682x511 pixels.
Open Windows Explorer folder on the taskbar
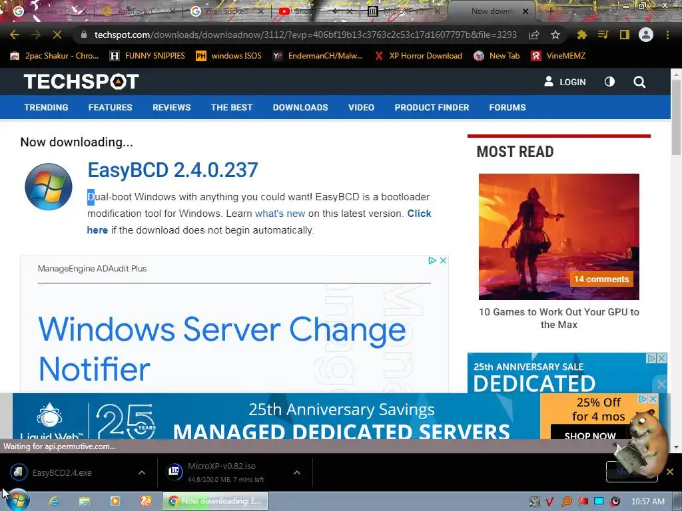point(85,501)
